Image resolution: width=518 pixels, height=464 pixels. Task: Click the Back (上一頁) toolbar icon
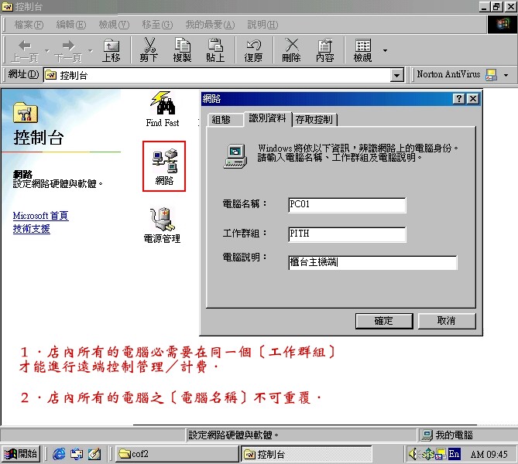coord(25,50)
